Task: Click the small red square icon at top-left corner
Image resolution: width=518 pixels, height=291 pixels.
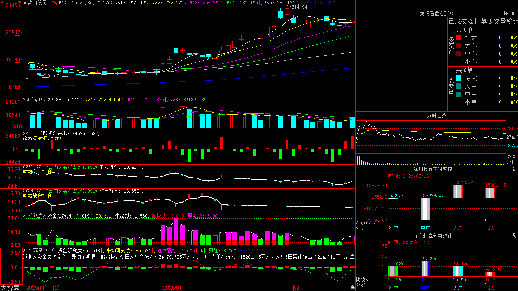Action: coord(2,2)
